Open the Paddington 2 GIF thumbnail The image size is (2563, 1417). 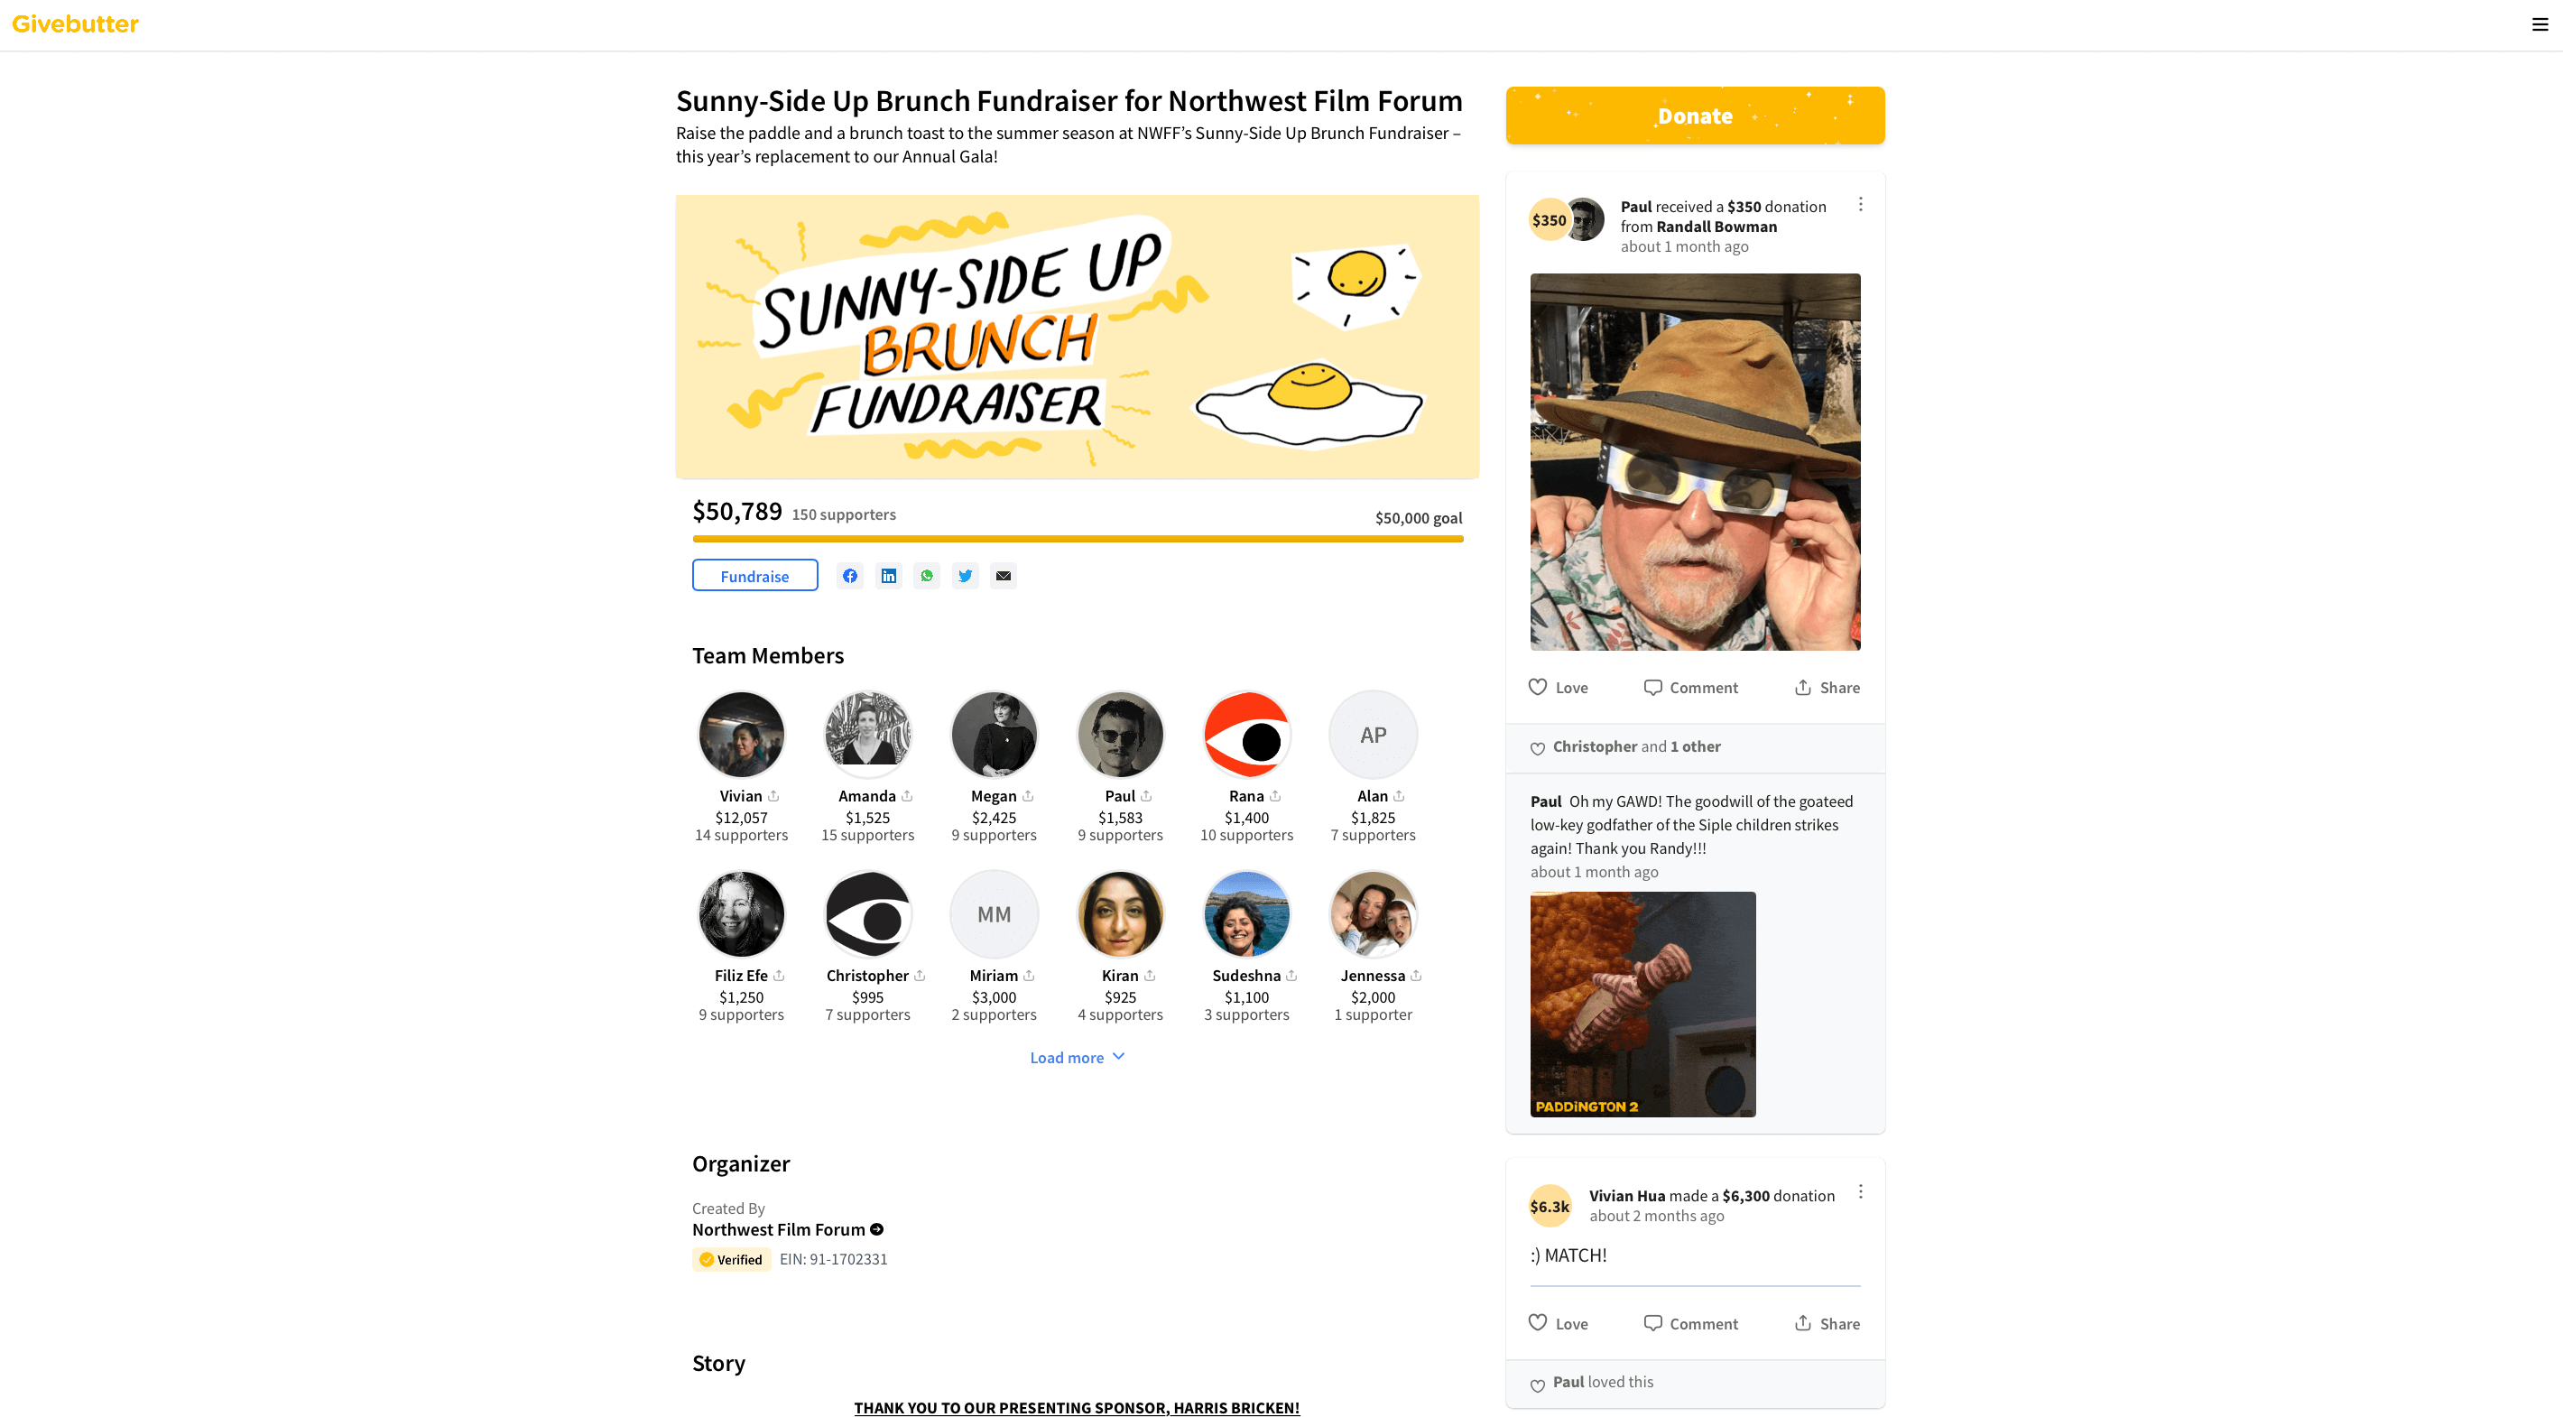[1642, 1003]
